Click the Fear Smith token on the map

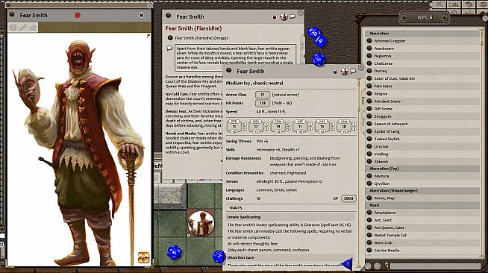201,223
